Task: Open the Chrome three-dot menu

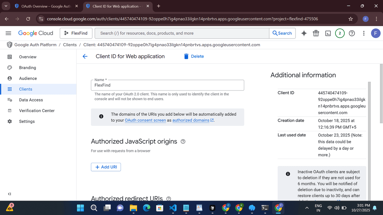Action: click(376, 19)
